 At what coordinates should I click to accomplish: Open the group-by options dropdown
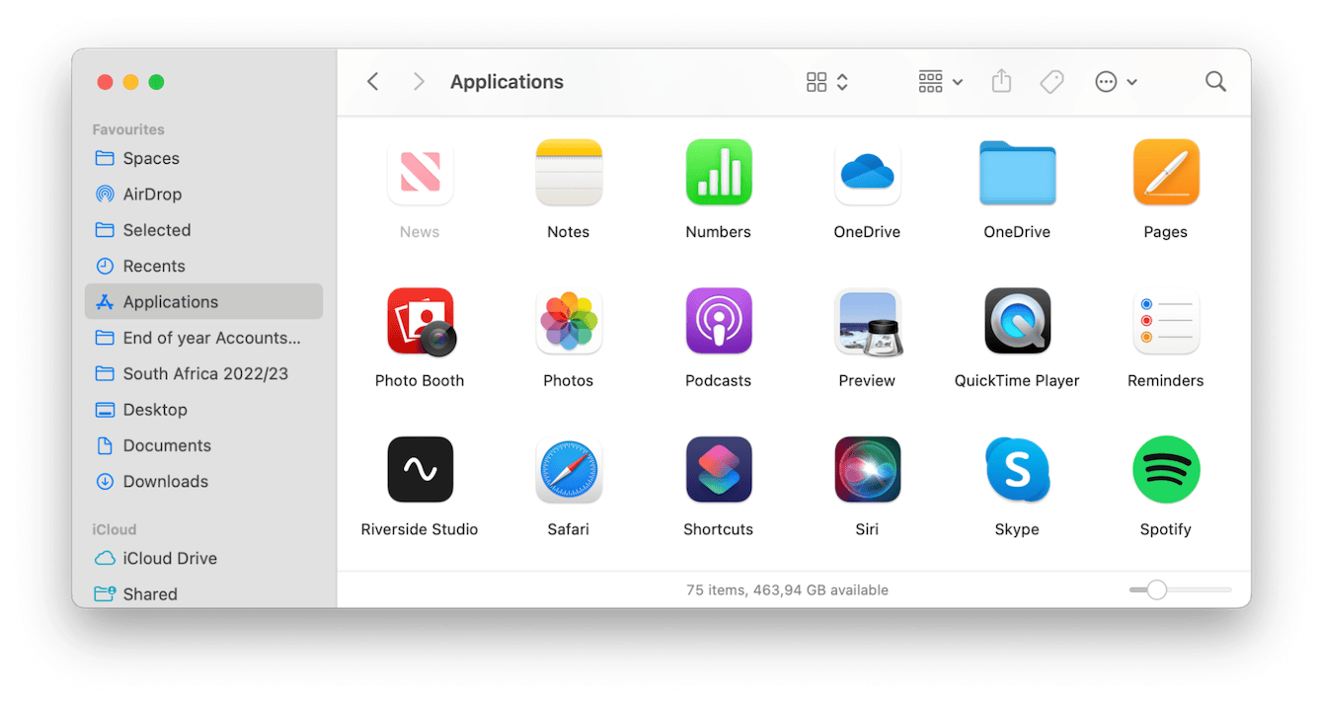(940, 82)
